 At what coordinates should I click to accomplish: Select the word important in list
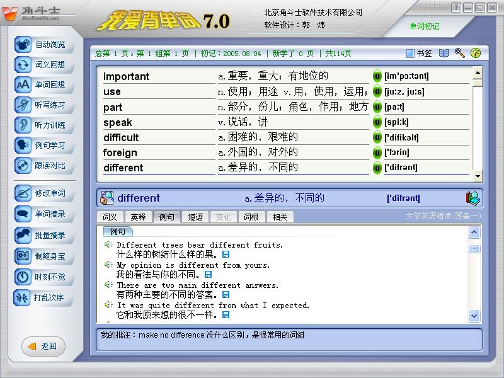[127, 76]
